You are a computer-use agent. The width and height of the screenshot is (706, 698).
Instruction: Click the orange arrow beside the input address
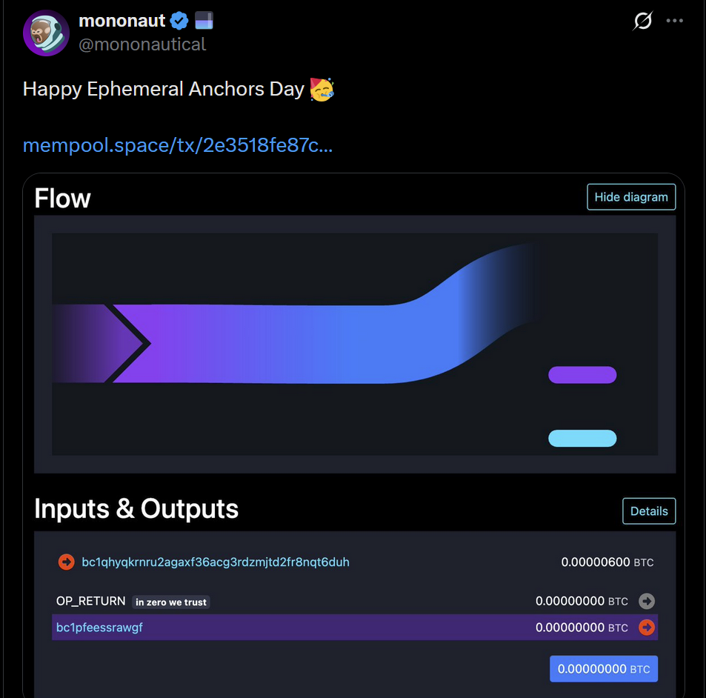[67, 562]
